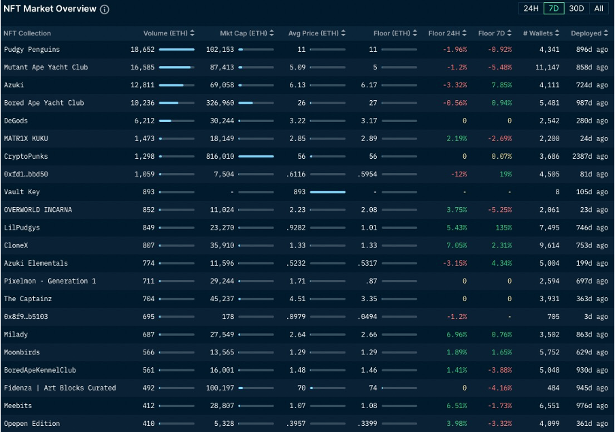This screenshot has height=432, width=615.
Task: Click the Volume (ETH) header label
Action: (165, 33)
